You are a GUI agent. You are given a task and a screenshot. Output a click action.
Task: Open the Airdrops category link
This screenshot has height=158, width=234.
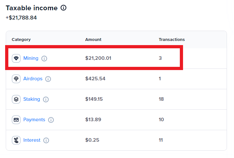(x=33, y=79)
